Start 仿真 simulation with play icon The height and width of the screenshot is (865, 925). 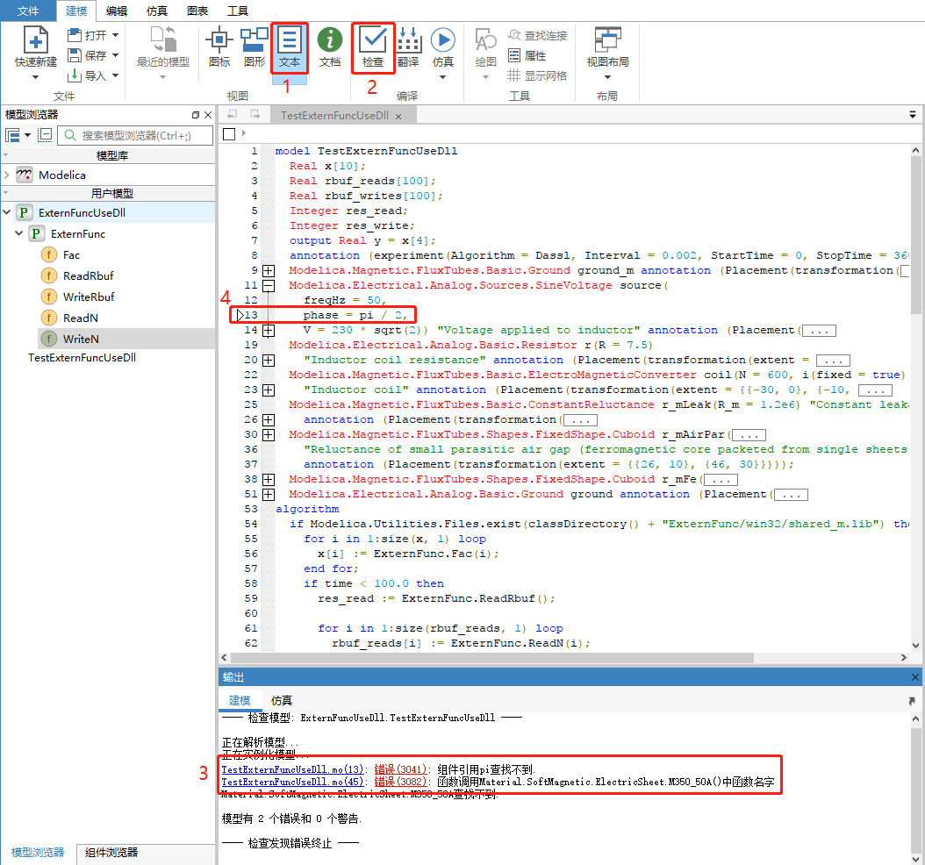(442, 40)
